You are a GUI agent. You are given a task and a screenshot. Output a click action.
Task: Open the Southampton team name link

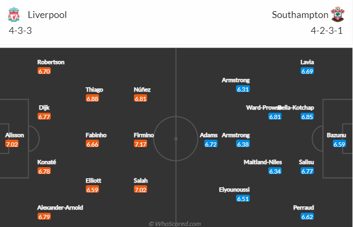click(300, 15)
